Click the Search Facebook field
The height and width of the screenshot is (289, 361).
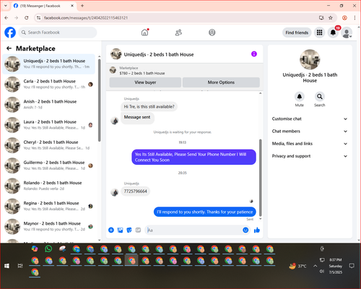click(58, 33)
